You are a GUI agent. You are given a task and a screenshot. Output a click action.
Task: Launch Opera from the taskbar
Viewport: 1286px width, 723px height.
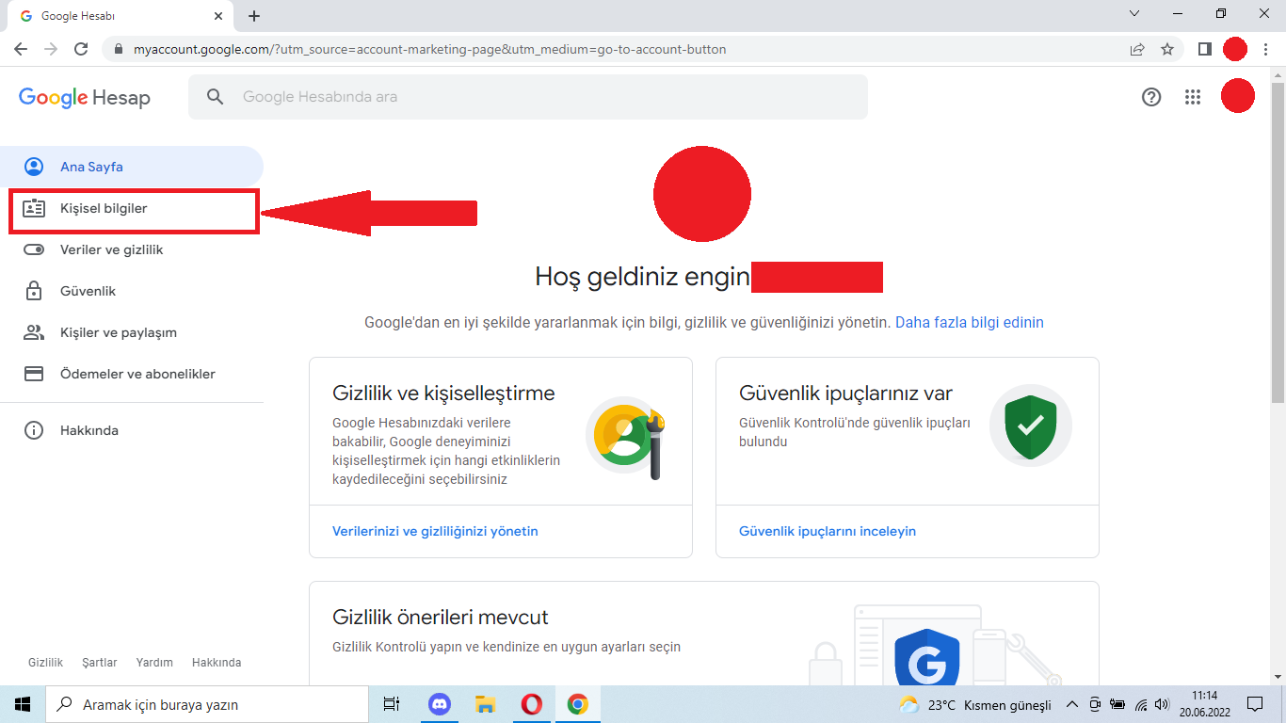(531, 704)
